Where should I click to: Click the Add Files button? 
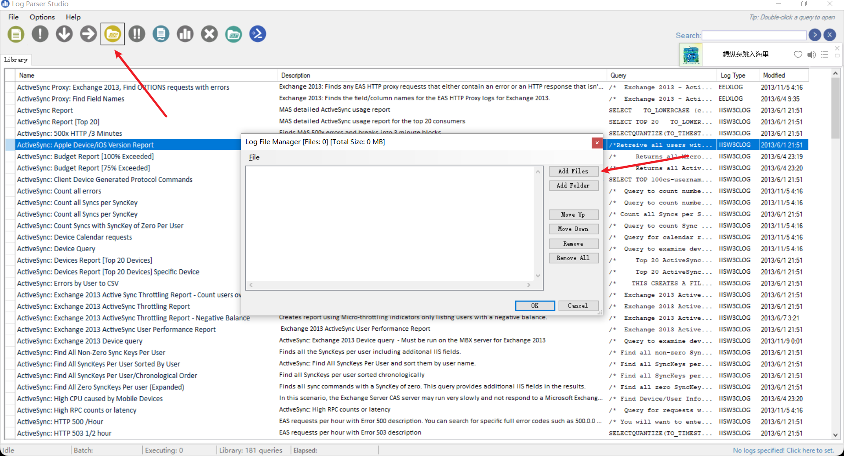[x=574, y=171]
